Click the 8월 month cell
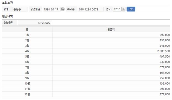The height and width of the screenshot is (100, 172). coord(27,72)
